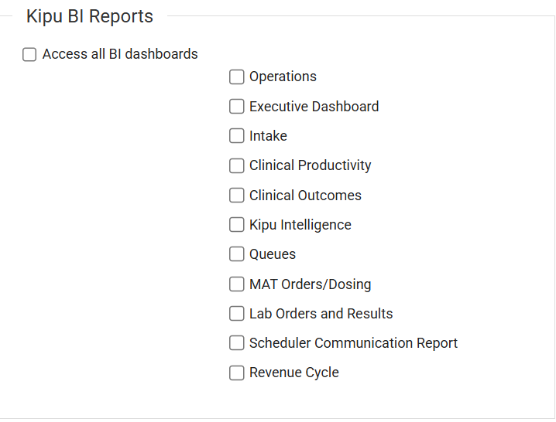Check the Operations checkbox
Viewport: 556px width, 422px height.
(237, 77)
